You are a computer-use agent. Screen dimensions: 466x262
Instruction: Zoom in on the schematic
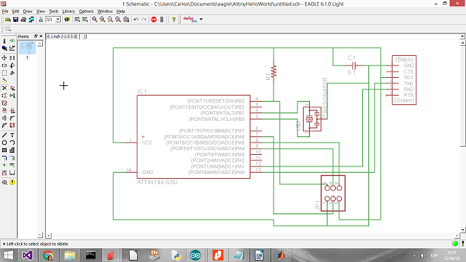[x=102, y=19]
